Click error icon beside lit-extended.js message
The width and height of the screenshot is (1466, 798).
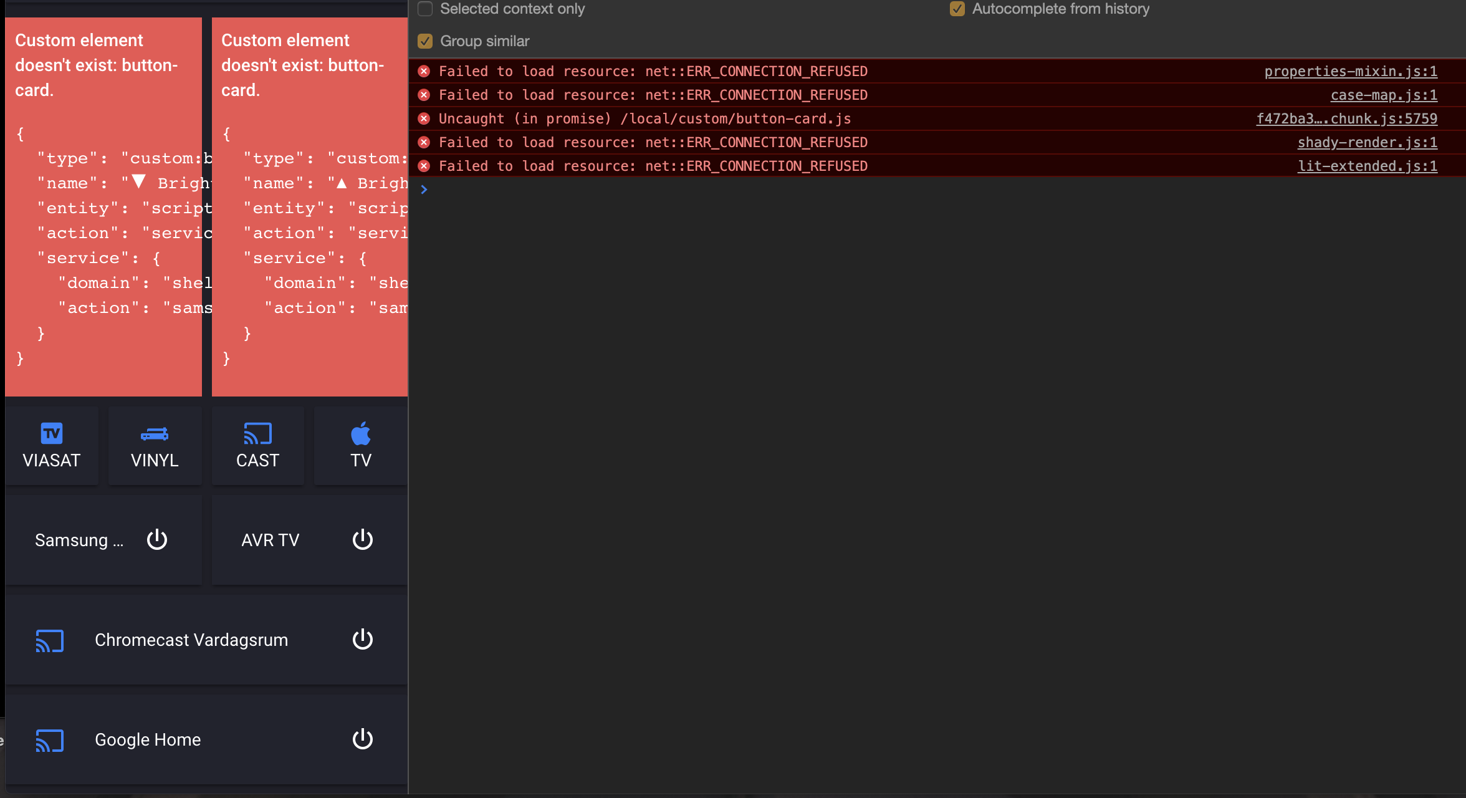(x=424, y=166)
